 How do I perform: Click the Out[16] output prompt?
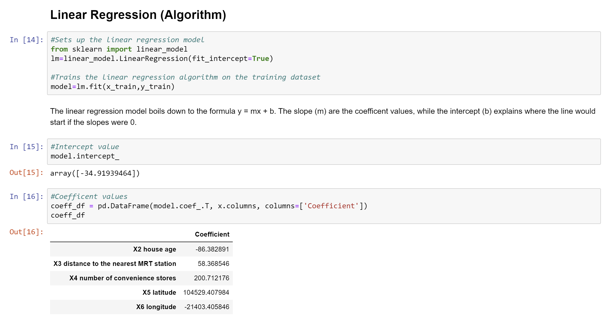[26, 232]
